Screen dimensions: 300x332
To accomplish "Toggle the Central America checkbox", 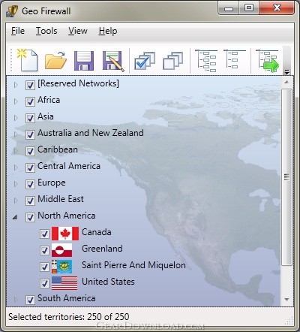I will (x=30, y=168).
